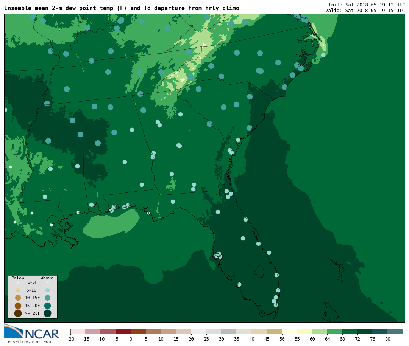The height and width of the screenshot is (346, 409).
Task: Pick the 5 to 10 colorbar swatch
Action: click(154, 331)
